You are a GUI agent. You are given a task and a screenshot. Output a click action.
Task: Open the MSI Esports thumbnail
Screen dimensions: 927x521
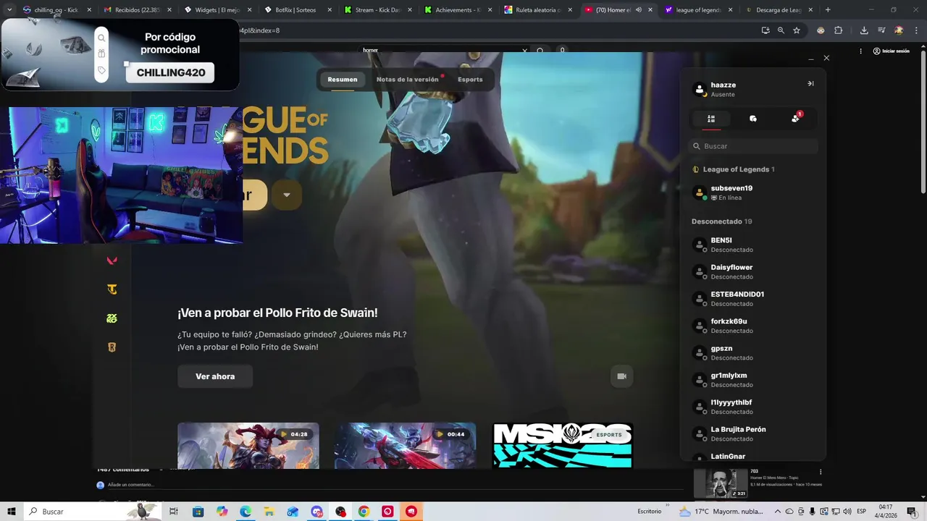click(x=563, y=446)
